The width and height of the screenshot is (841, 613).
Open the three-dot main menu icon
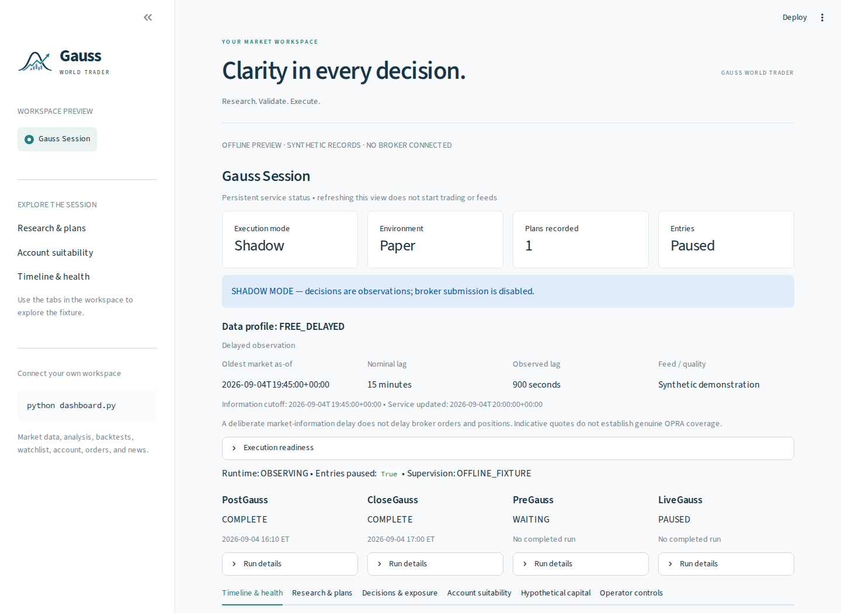(x=822, y=18)
